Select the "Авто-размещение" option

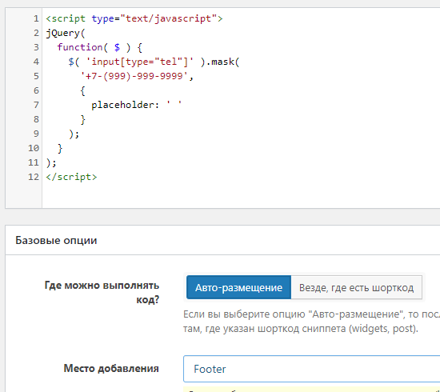pos(238,287)
